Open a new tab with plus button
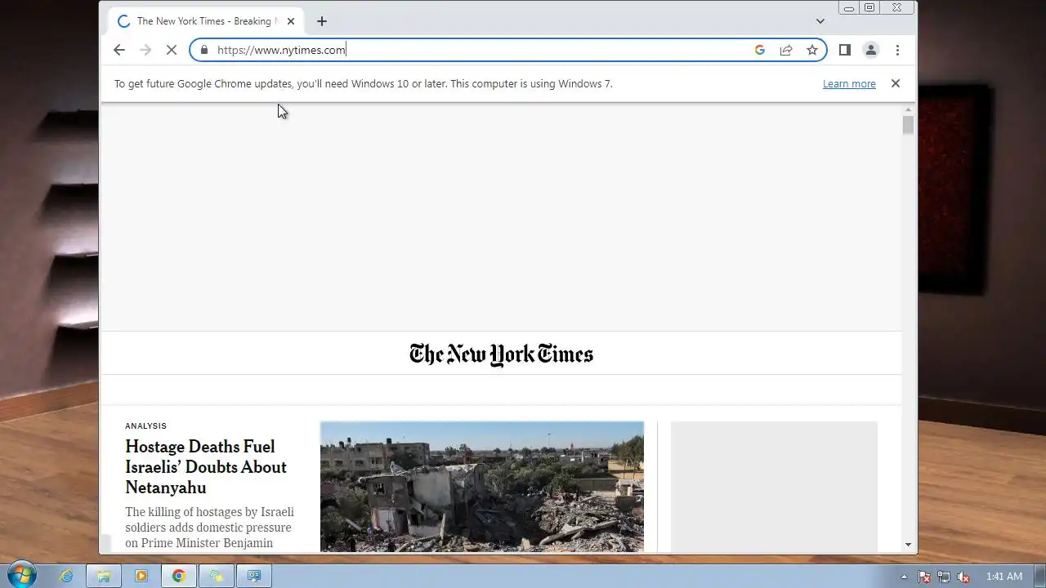The width and height of the screenshot is (1046, 588). click(x=322, y=21)
